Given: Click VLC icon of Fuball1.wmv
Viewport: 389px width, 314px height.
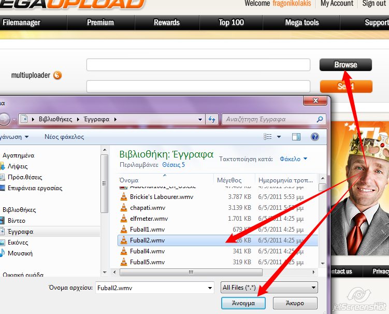Looking at the screenshot, I should click(124, 230).
